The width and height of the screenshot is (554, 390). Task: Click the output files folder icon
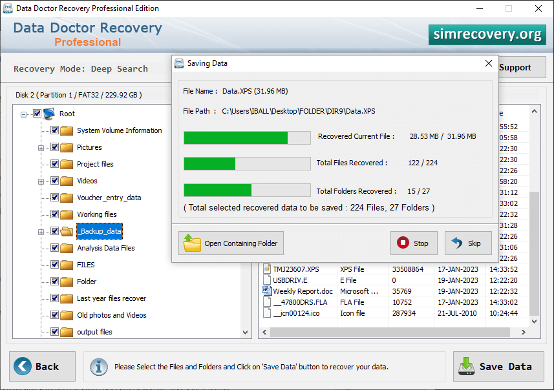(x=67, y=332)
